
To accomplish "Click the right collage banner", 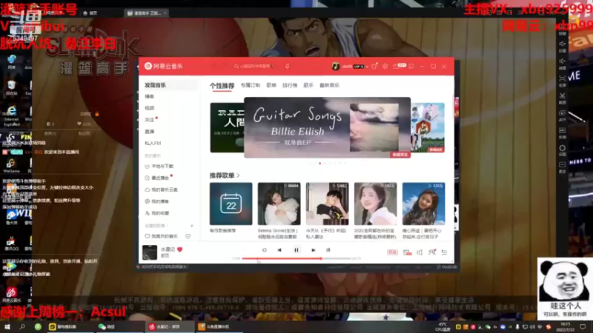I will click(x=428, y=127).
